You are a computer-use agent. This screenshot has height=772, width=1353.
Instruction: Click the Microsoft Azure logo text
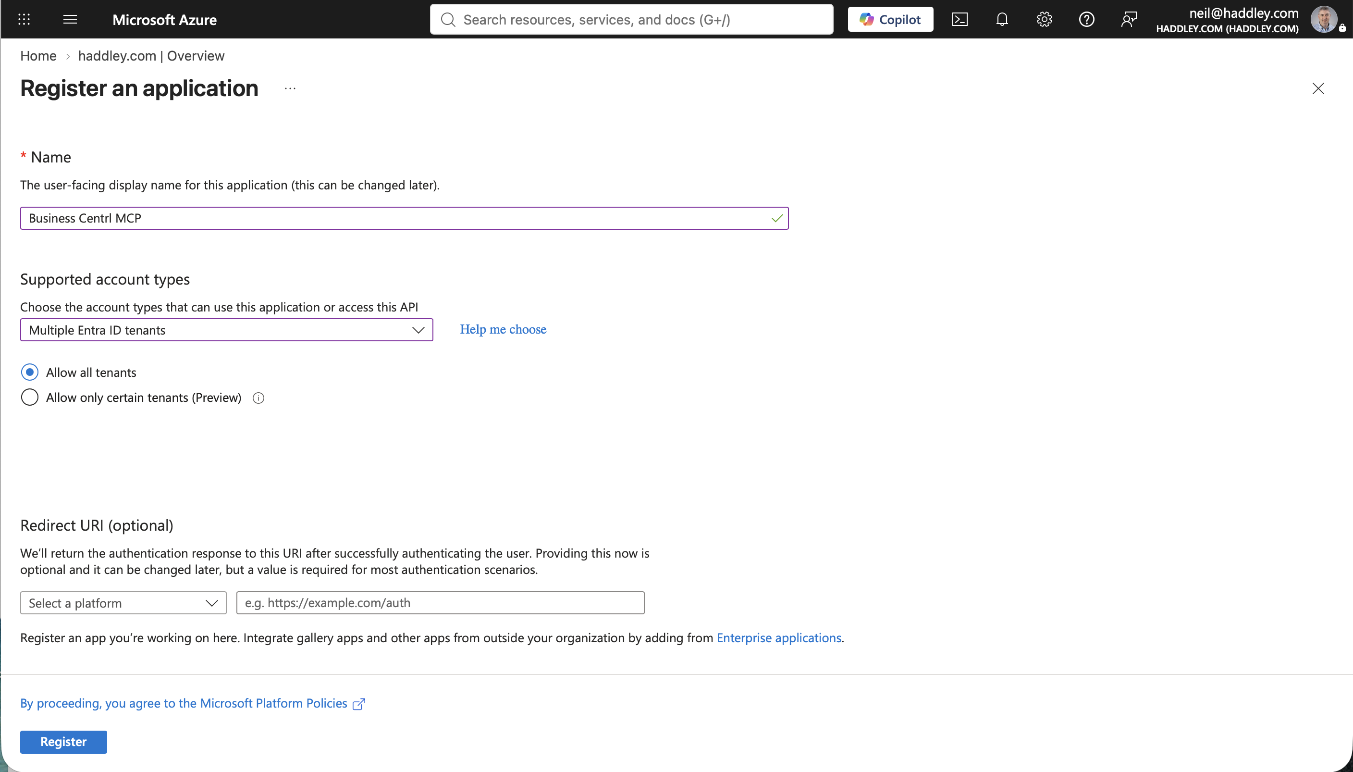(x=164, y=20)
